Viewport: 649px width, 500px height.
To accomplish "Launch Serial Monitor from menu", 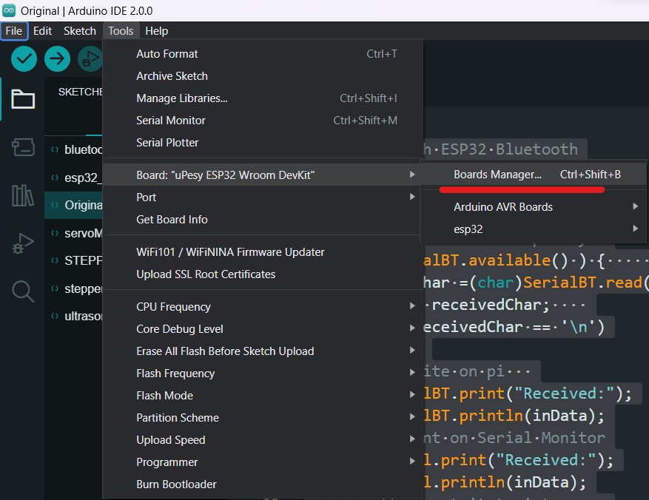I will 263,121.
